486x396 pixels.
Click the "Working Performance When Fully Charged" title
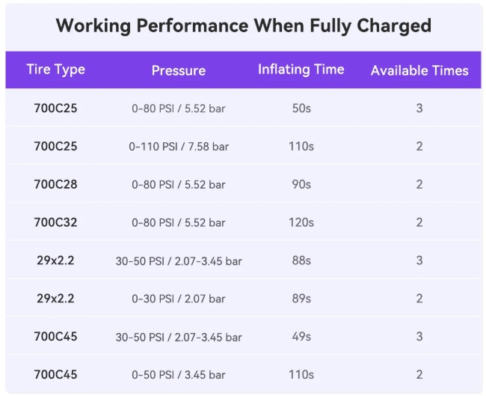click(243, 25)
